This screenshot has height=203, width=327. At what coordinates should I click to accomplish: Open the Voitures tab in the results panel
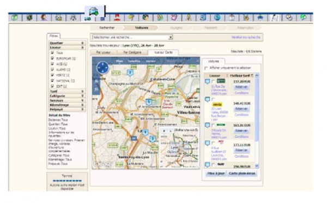(213, 61)
